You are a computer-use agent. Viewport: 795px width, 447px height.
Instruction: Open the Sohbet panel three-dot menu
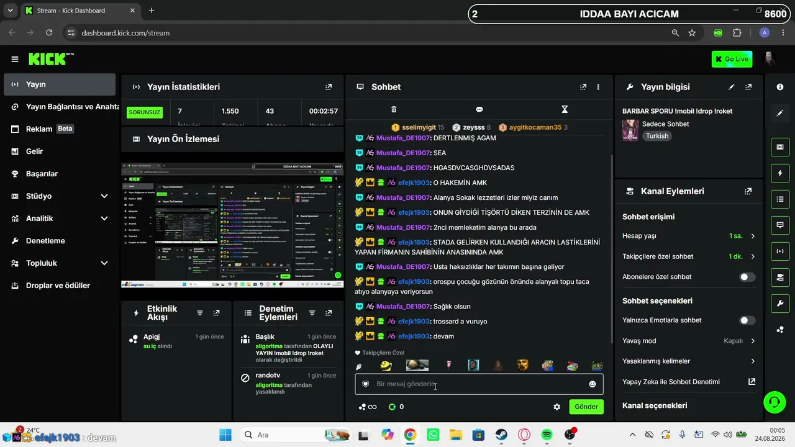point(598,87)
